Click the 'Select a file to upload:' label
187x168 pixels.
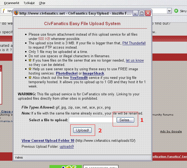48,120
